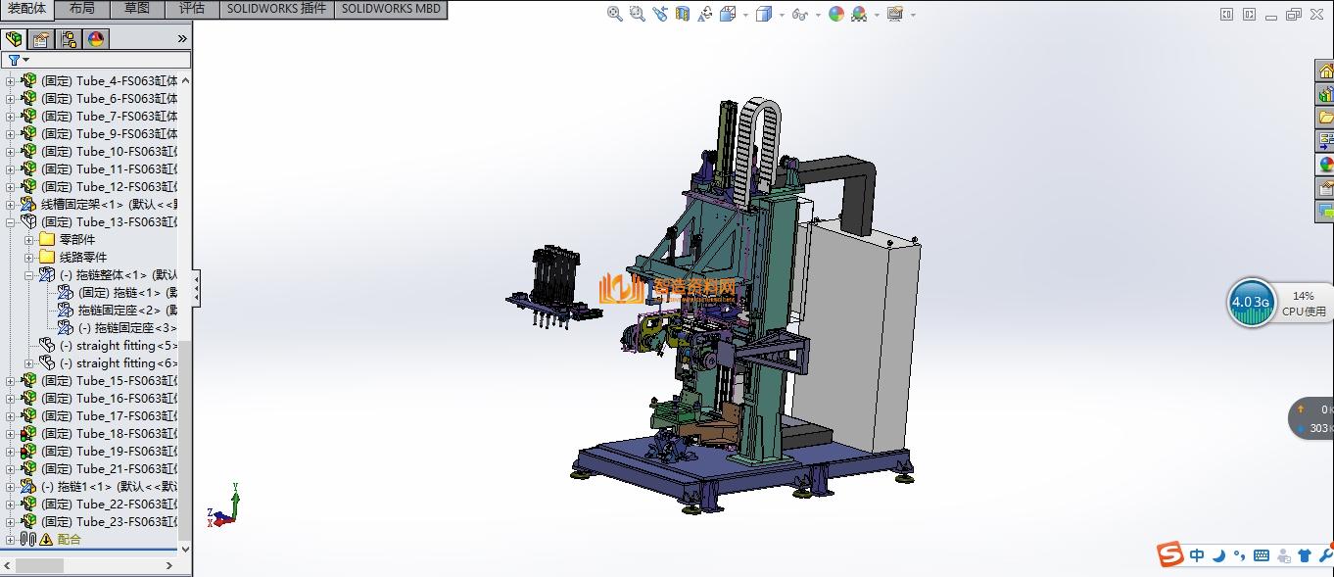Viewport: 1334px width, 577px height.
Task: Open the View Orientation dropdown arrow
Action: click(745, 15)
